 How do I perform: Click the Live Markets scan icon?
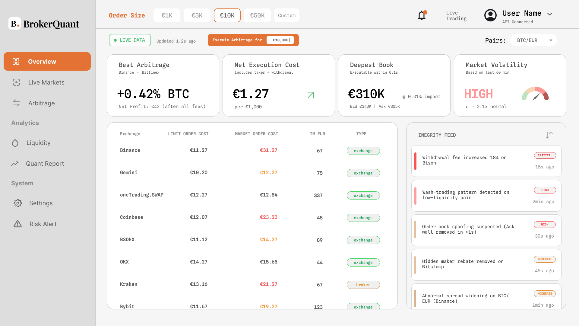pos(16,82)
